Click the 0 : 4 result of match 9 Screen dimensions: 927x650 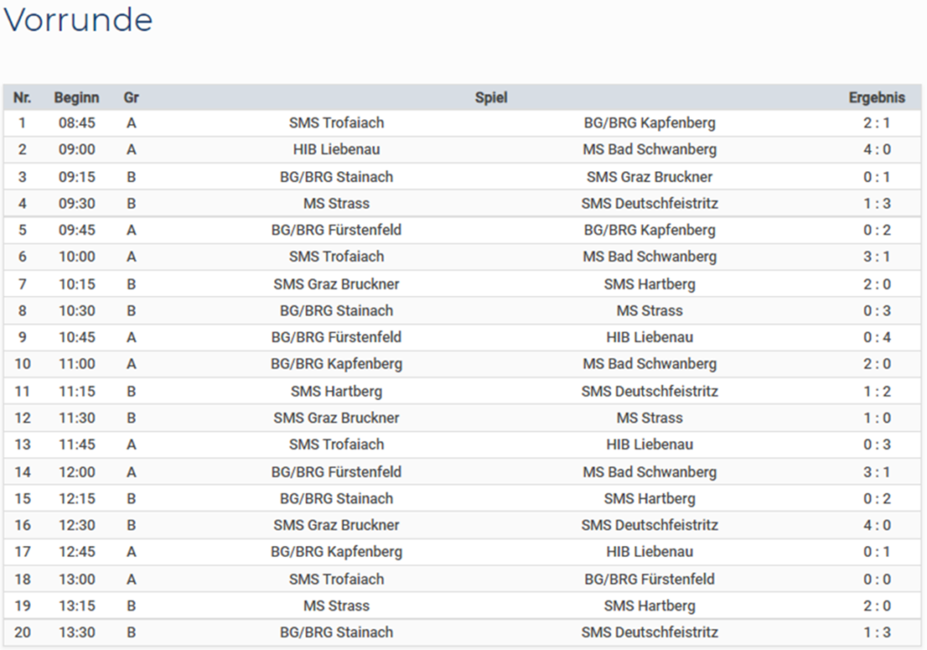(875, 338)
